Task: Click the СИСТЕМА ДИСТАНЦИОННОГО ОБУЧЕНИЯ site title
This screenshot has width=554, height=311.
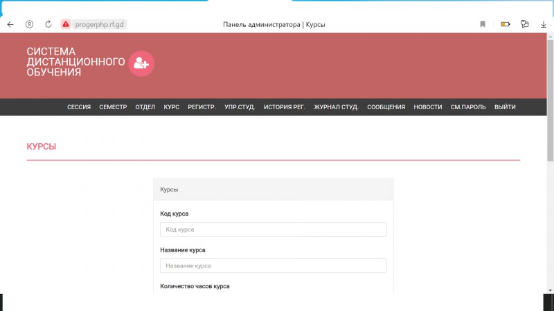Action: coord(75,62)
